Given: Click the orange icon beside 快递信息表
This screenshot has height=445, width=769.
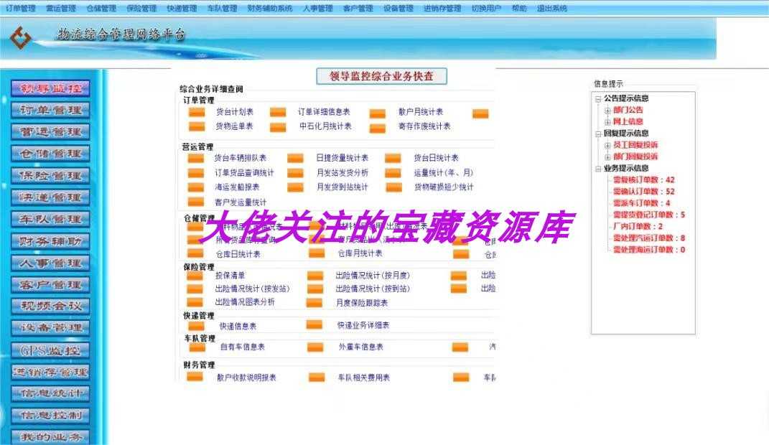Looking at the screenshot, I should 196,326.
